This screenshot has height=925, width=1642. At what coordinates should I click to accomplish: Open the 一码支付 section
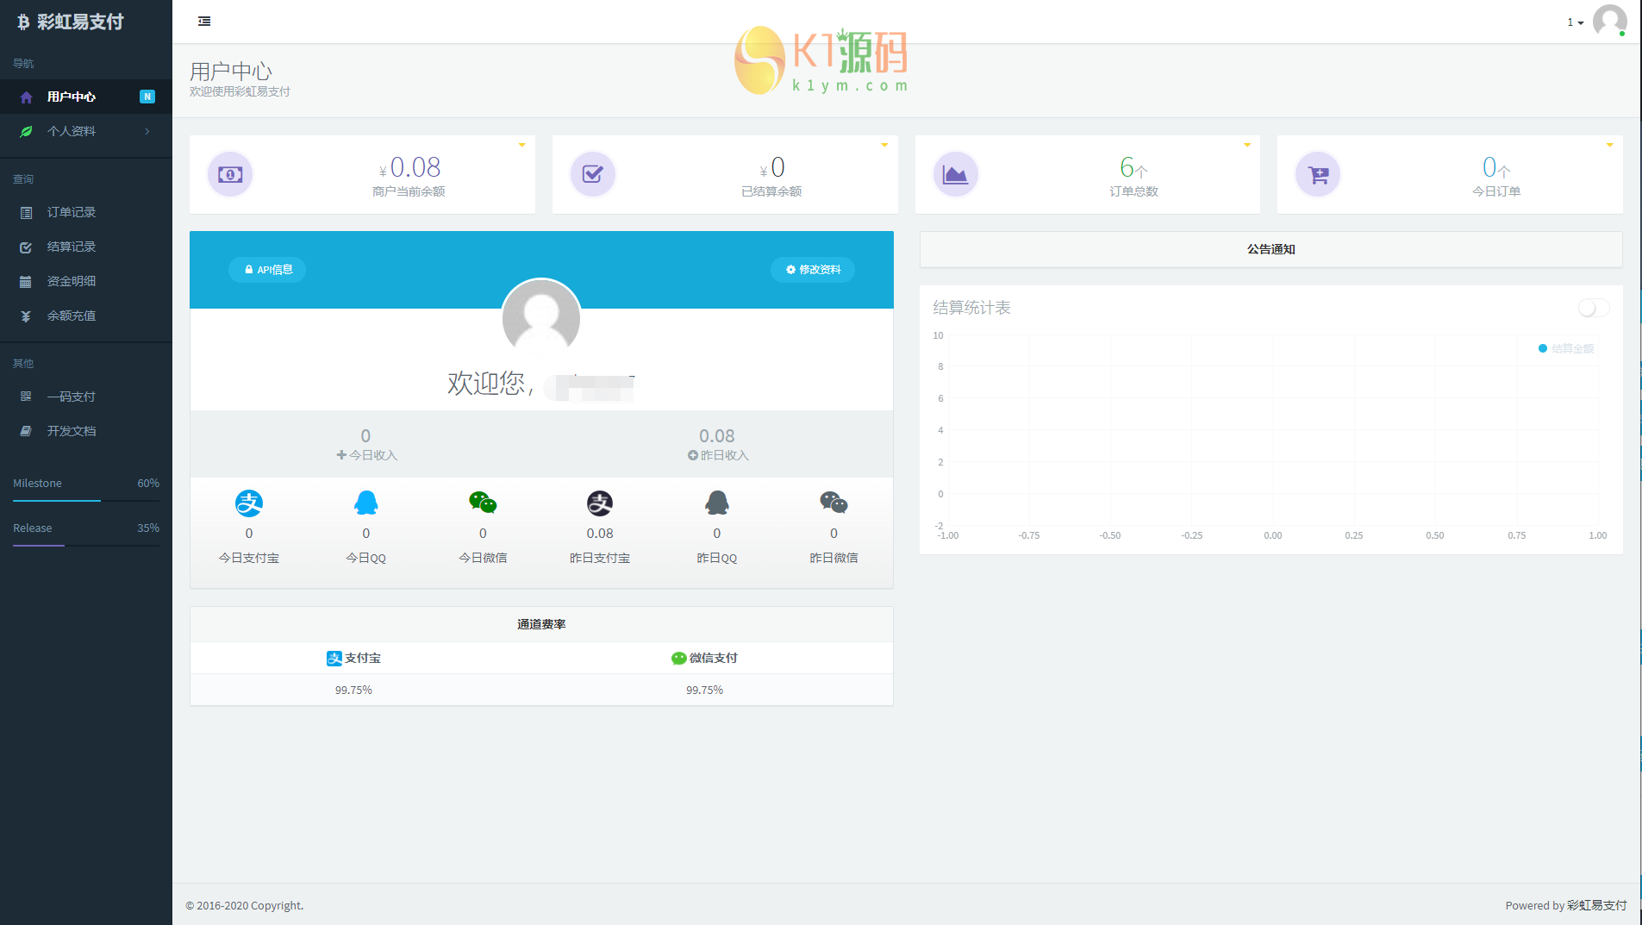point(72,396)
